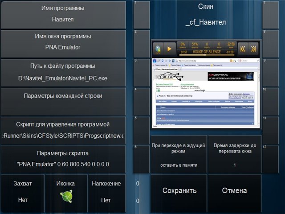Click the green Navitel globe icon
This screenshot has width=285, height=214.
pos(65,197)
